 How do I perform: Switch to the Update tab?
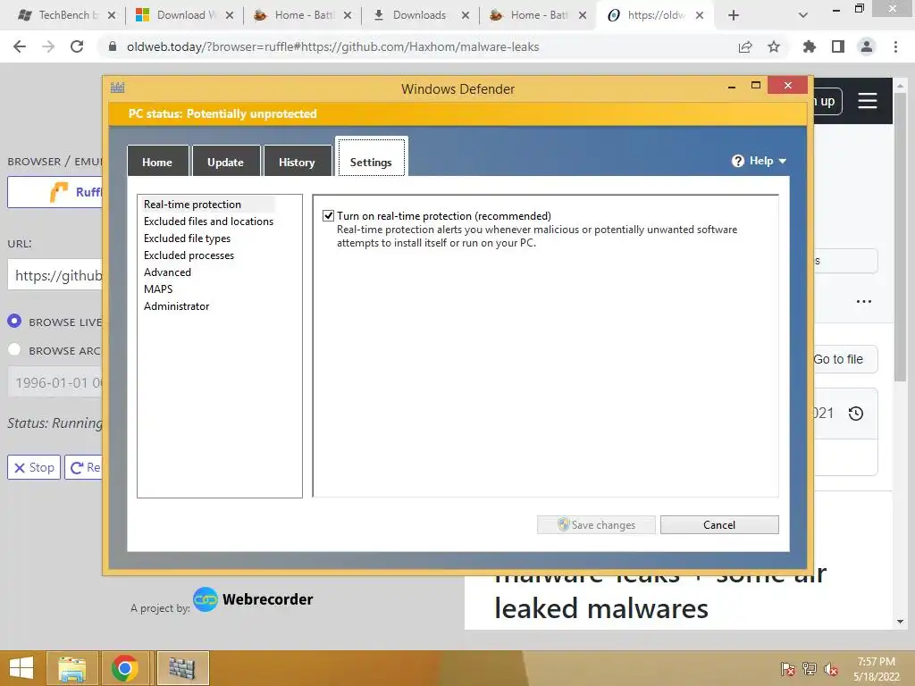coord(225,162)
